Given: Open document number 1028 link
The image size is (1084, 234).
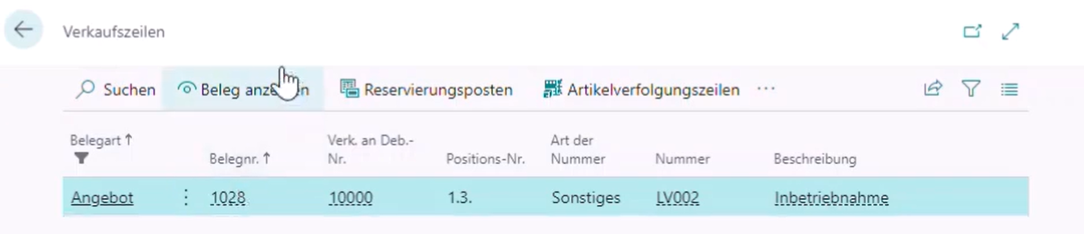Looking at the screenshot, I should pos(228,198).
